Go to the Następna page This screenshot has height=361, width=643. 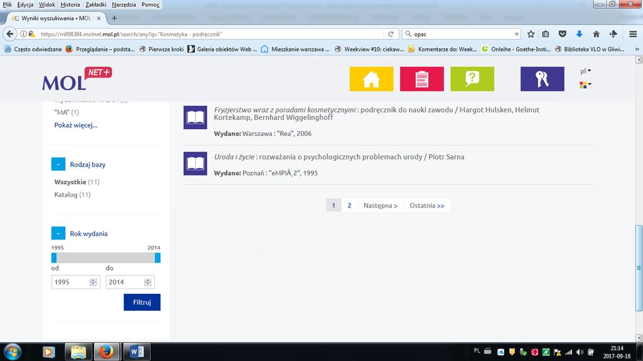coord(381,206)
